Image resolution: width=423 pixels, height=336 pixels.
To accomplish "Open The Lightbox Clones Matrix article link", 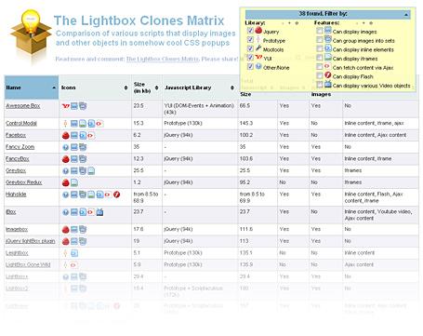I will point(163,59).
